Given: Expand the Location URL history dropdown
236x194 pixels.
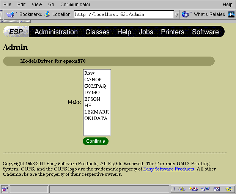Looking at the screenshot, I should 176,14.
